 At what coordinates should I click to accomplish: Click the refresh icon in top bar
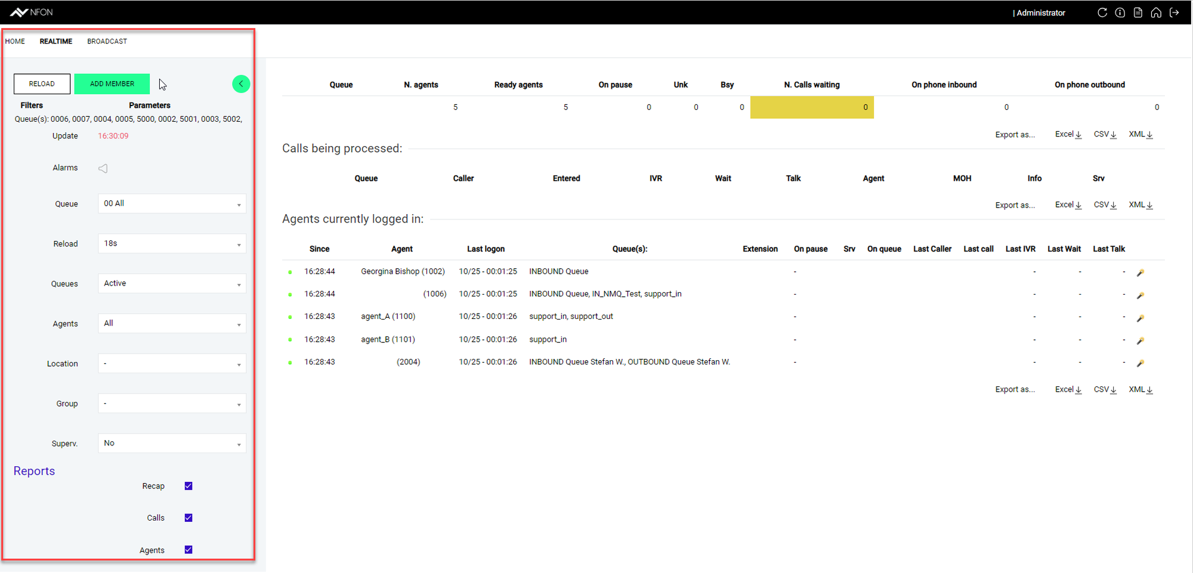coord(1102,13)
